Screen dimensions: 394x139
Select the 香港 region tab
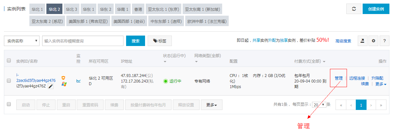click(x=138, y=9)
